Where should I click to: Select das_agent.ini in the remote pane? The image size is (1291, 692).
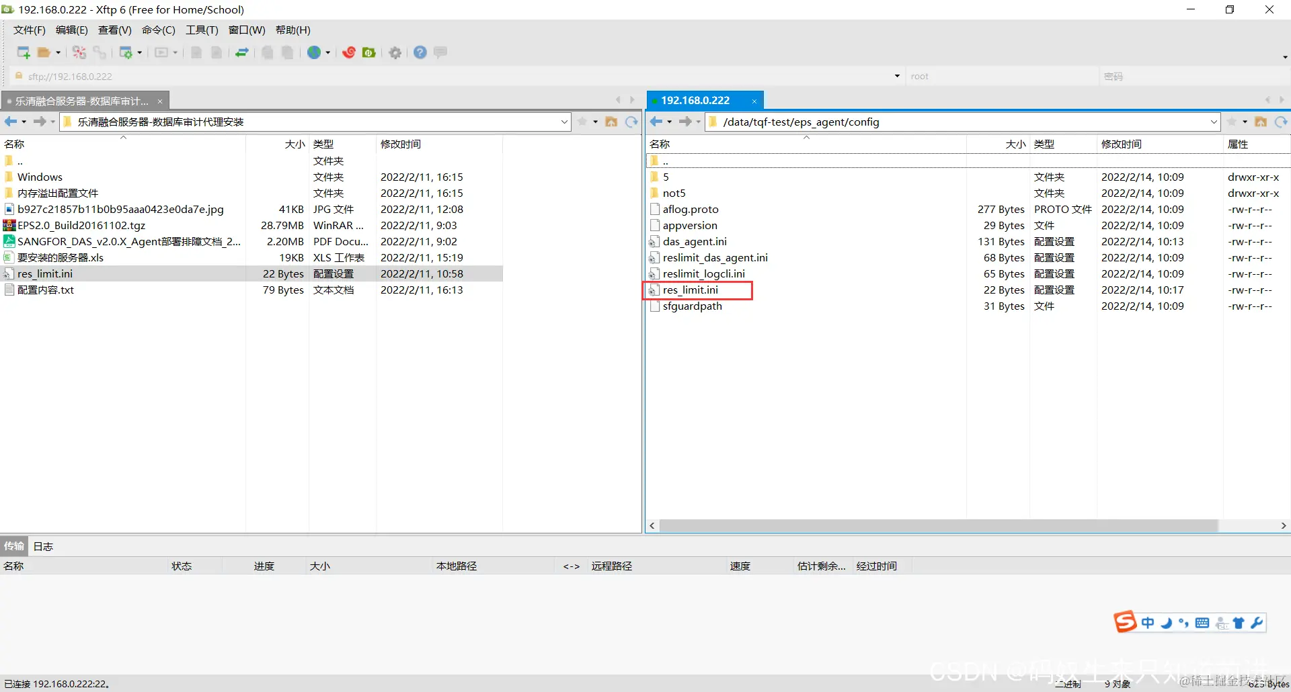pyautogui.click(x=695, y=242)
